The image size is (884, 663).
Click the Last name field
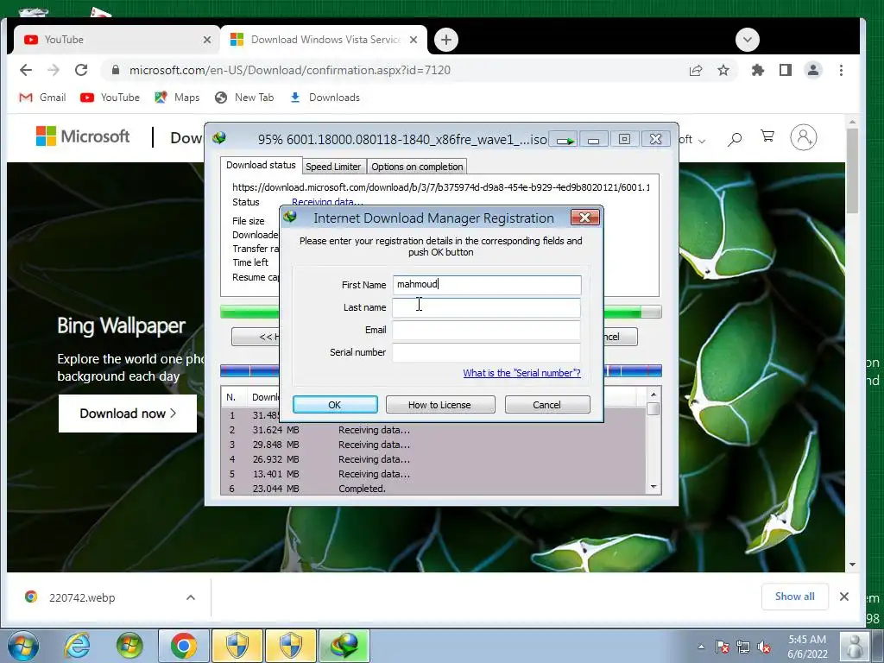(487, 307)
